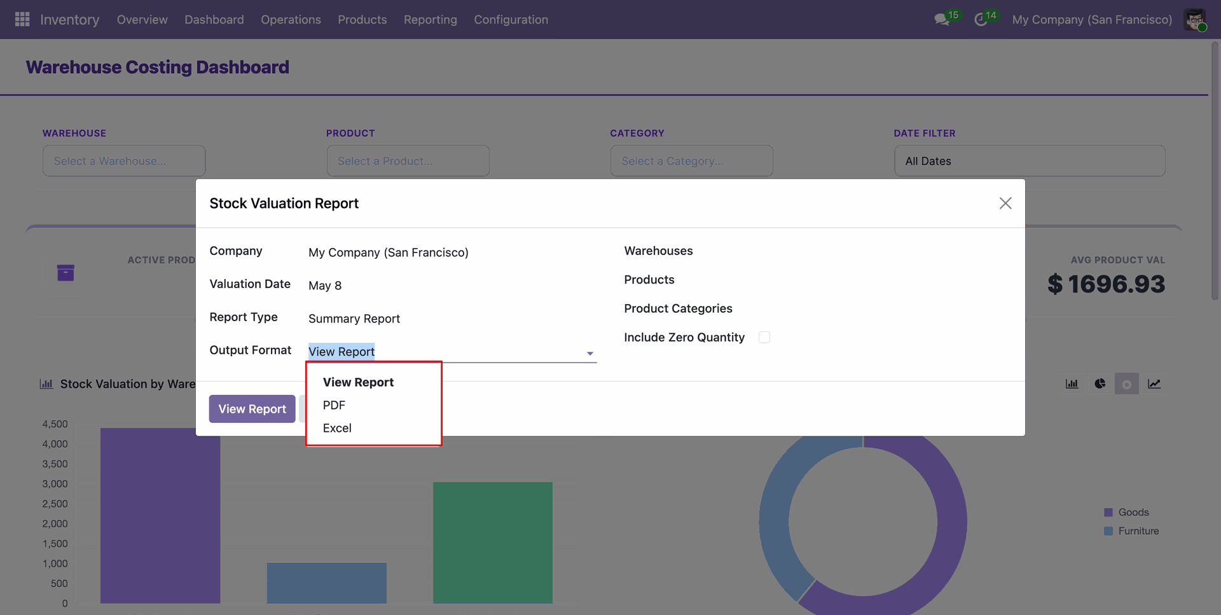This screenshot has height=615, width=1221.
Task: Open the Select a Product field
Action: click(x=408, y=161)
